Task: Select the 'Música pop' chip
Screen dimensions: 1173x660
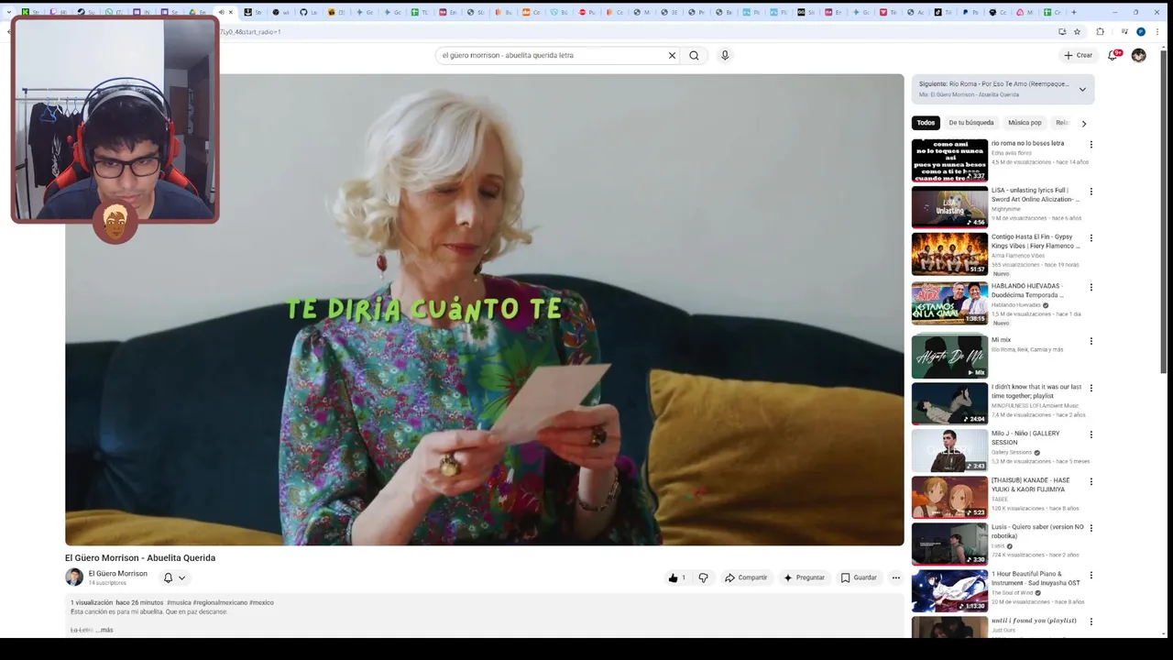Action: 1025,123
